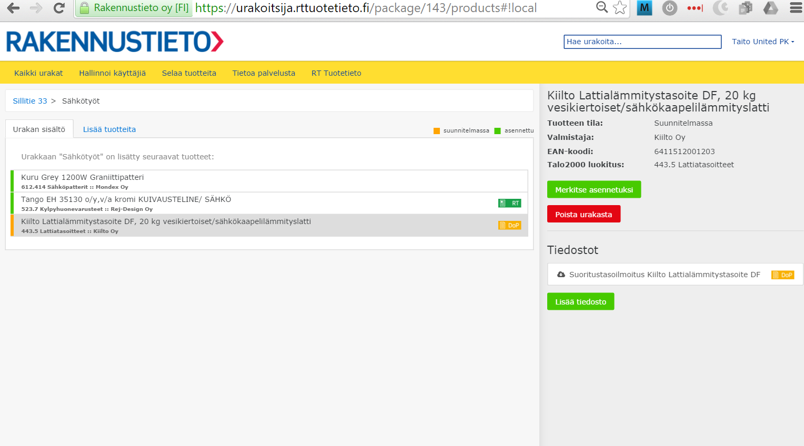This screenshot has height=446, width=804.
Task: Click the browser forward arrow
Action: point(36,8)
